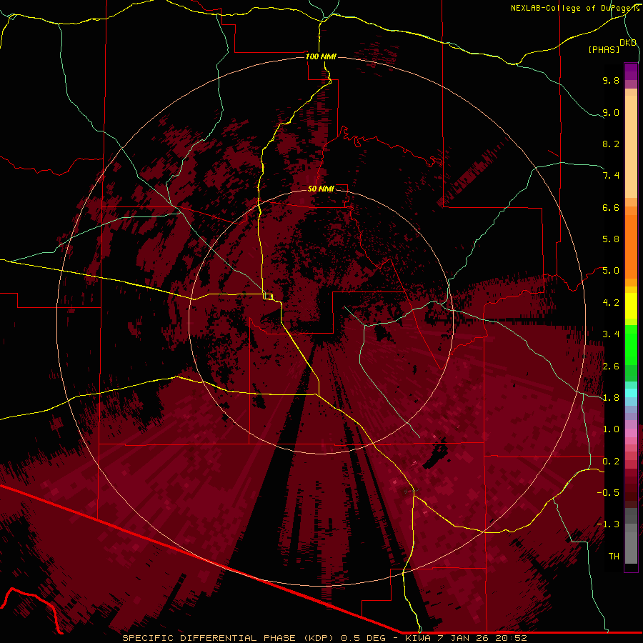
Task: Pick the gray color bar segment near TH
Action: (x=631, y=547)
